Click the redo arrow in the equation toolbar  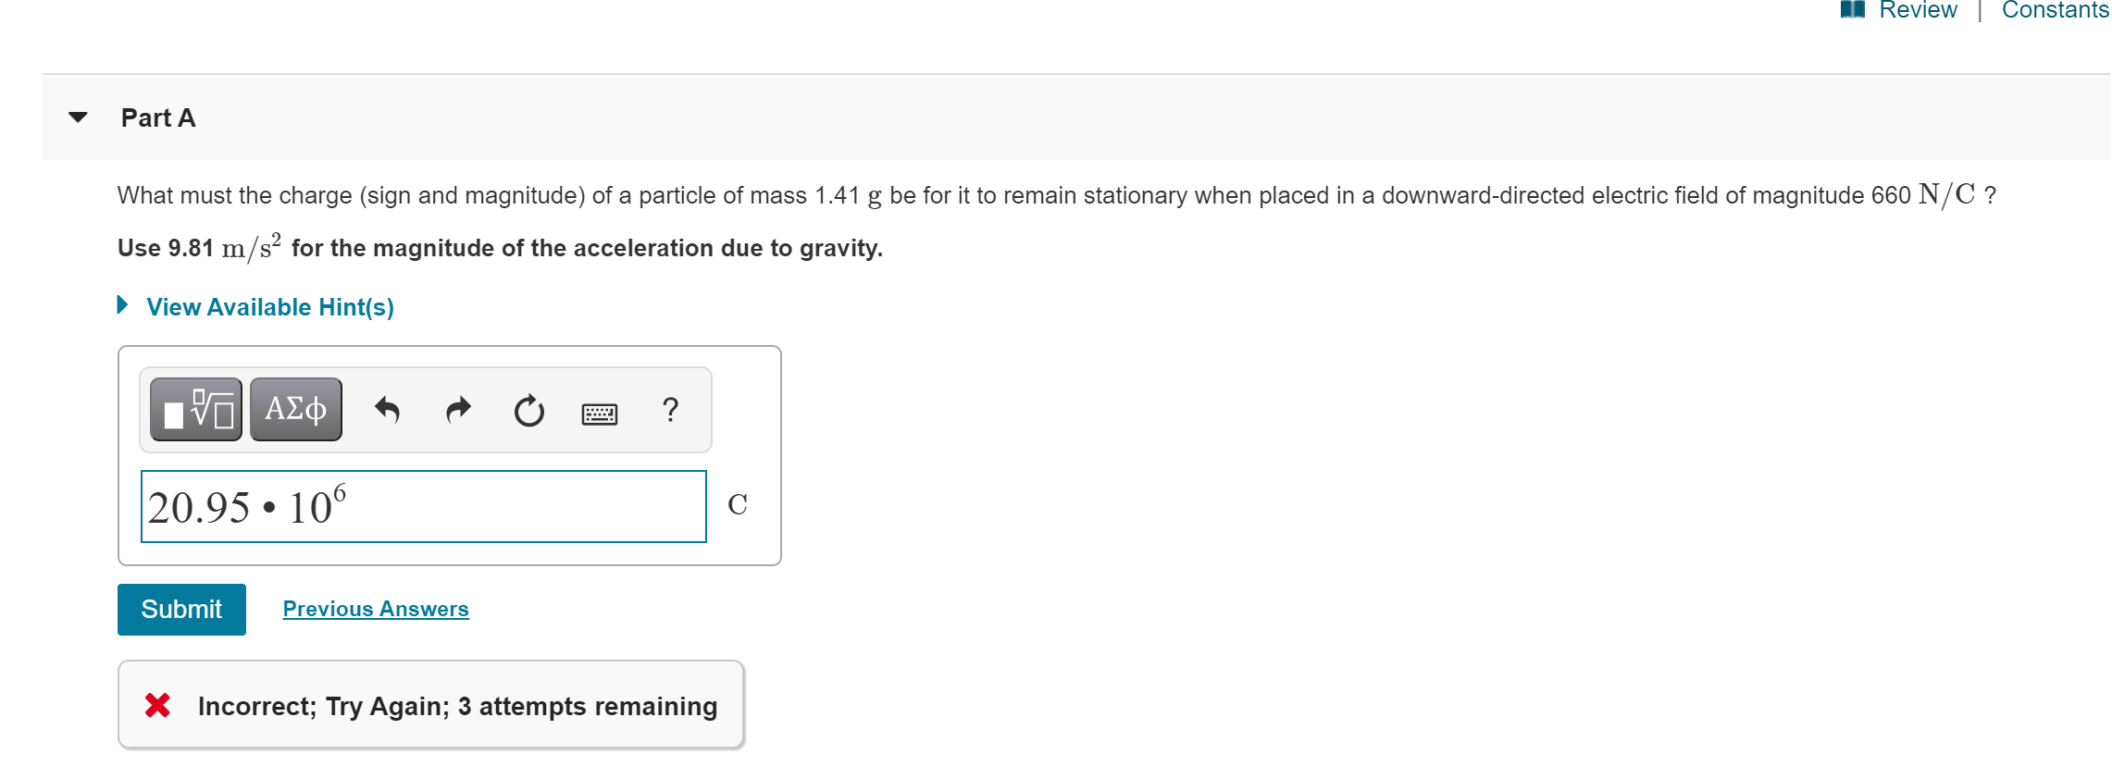point(457,410)
